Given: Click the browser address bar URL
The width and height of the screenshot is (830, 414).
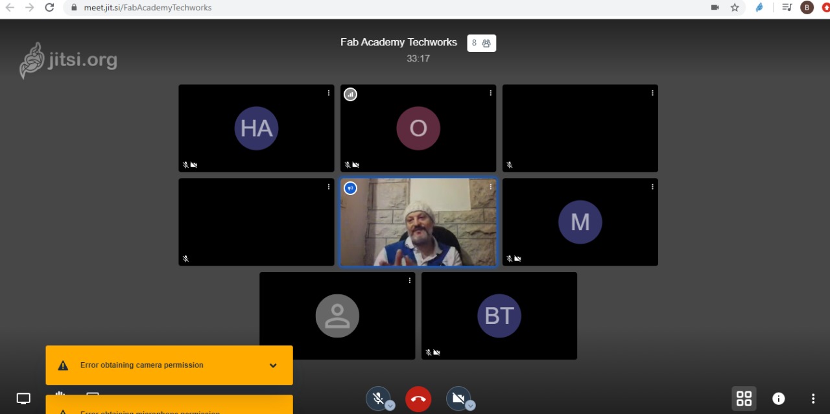Looking at the screenshot, I should coord(147,8).
